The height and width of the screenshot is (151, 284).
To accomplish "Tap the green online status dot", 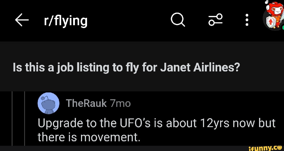I will (x=282, y=27).
